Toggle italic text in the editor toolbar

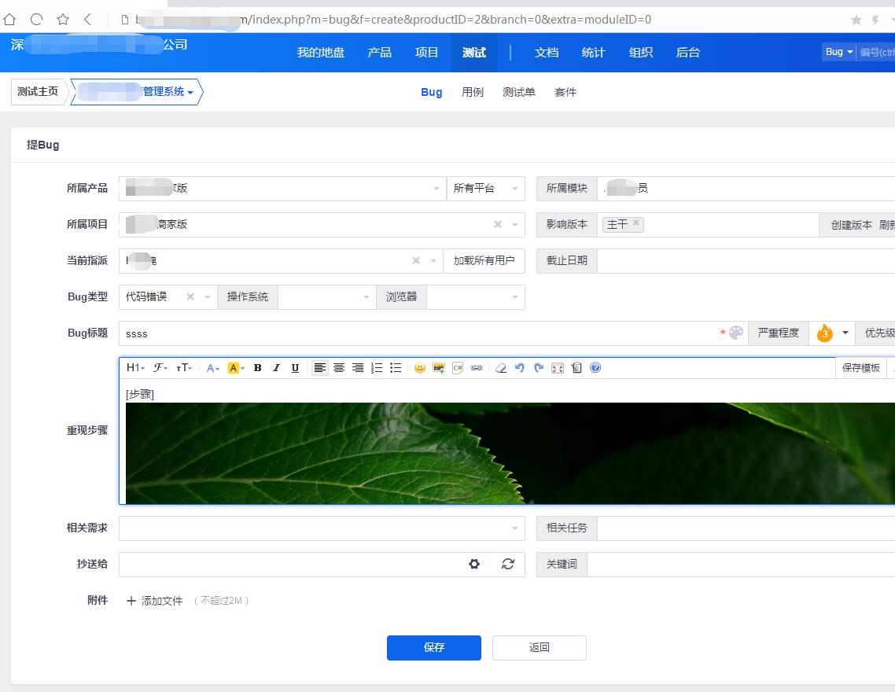point(276,368)
